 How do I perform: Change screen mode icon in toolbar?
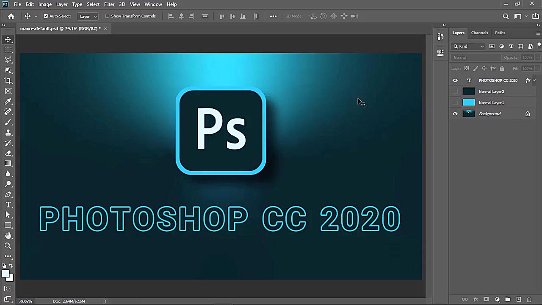click(x=8, y=299)
